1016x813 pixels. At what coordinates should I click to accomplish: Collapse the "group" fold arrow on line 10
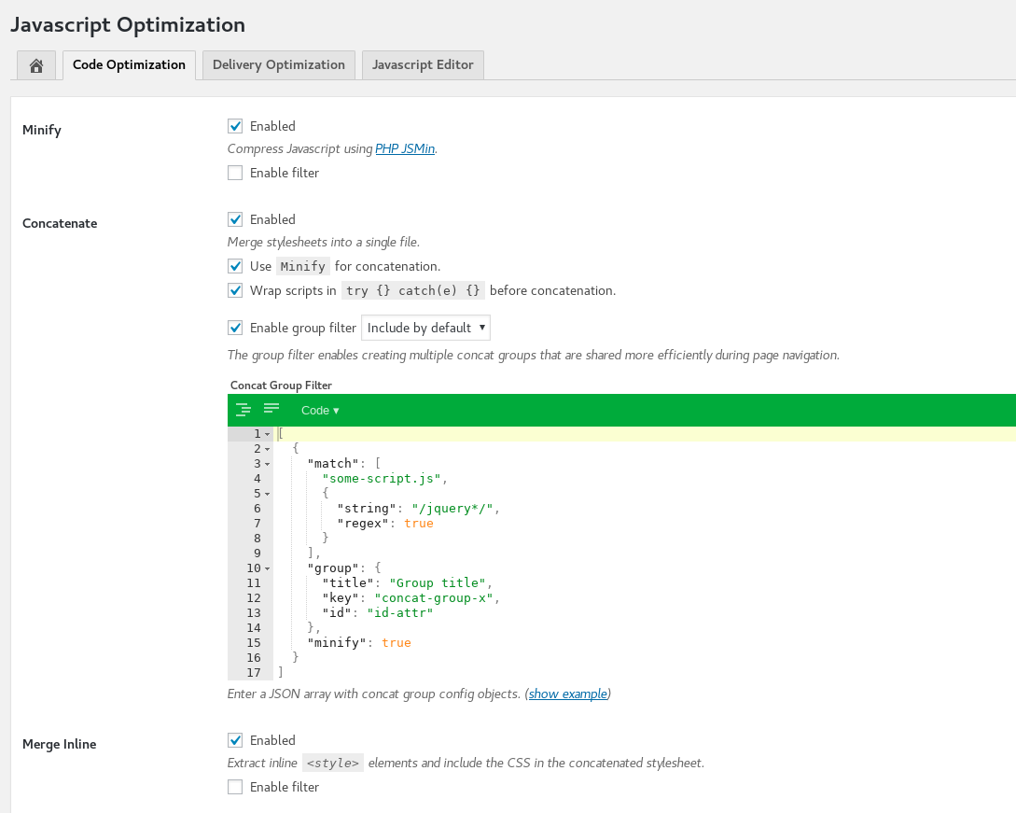click(268, 568)
